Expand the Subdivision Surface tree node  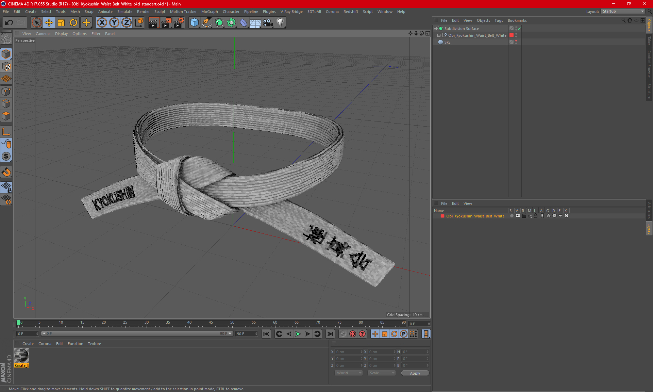tap(435, 29)
